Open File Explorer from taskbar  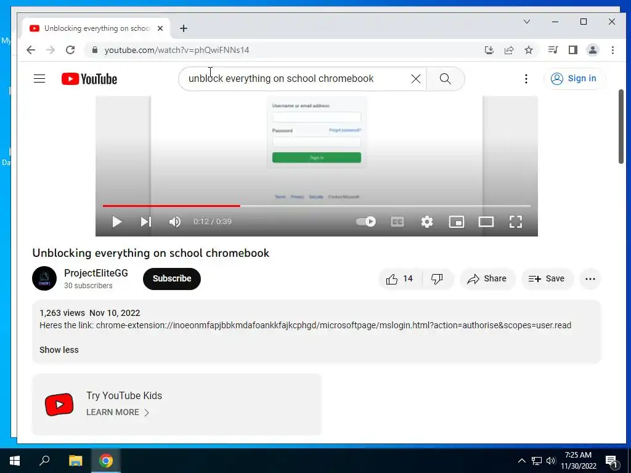click(x=75, y=461)
